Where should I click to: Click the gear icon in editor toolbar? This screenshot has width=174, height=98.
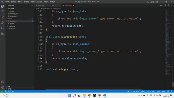point(166,5)
